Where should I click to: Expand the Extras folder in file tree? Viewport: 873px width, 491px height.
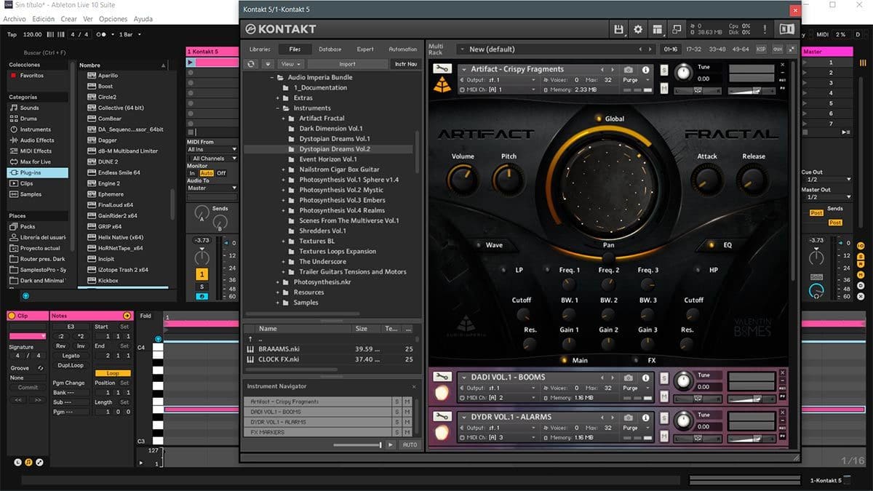tap(278, 98)
